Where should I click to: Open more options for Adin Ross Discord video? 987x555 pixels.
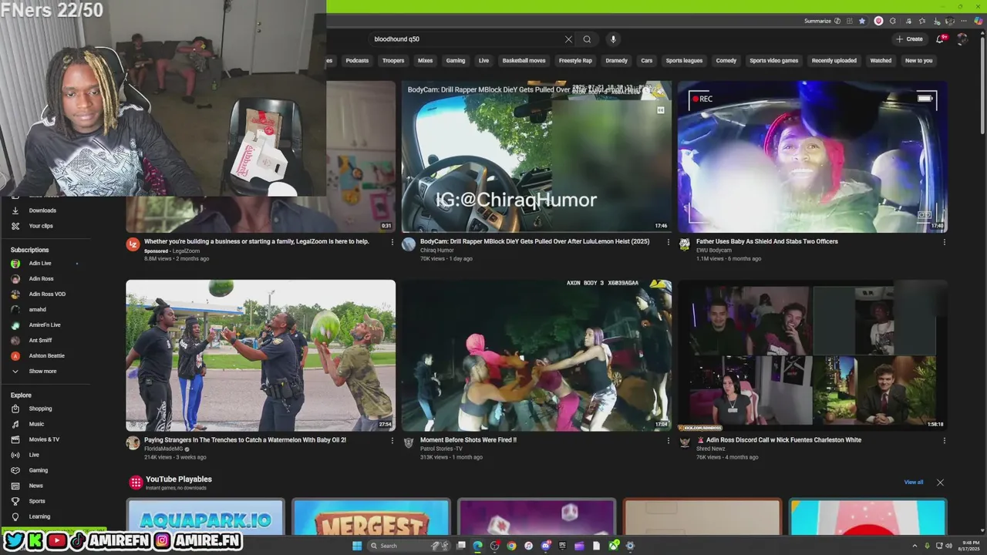[945, 441]
